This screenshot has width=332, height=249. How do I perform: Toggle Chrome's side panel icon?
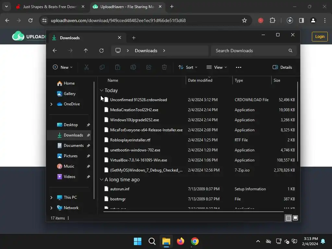(x=301, y=20)
